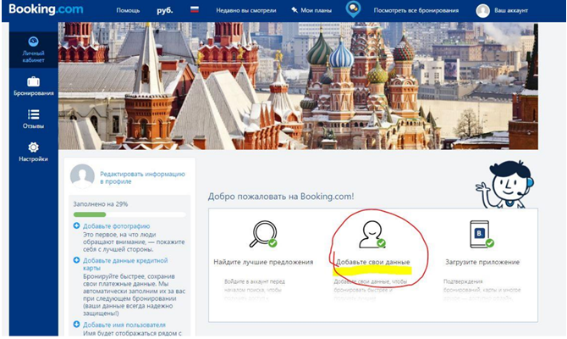Click the phone app download icon

coord(480,233)
